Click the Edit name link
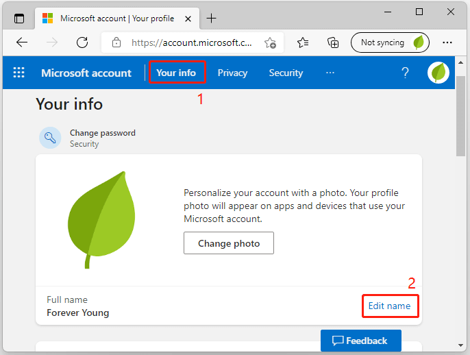Image resolution: width=470 pixels, height=355 pixels. coord(389,306)
